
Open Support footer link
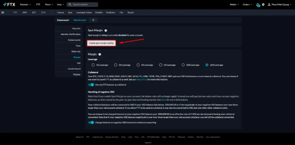tap(148, 143)
